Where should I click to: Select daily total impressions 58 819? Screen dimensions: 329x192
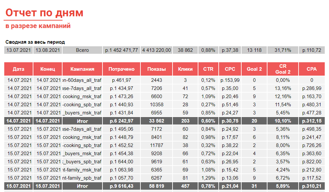tap(156, 186)
